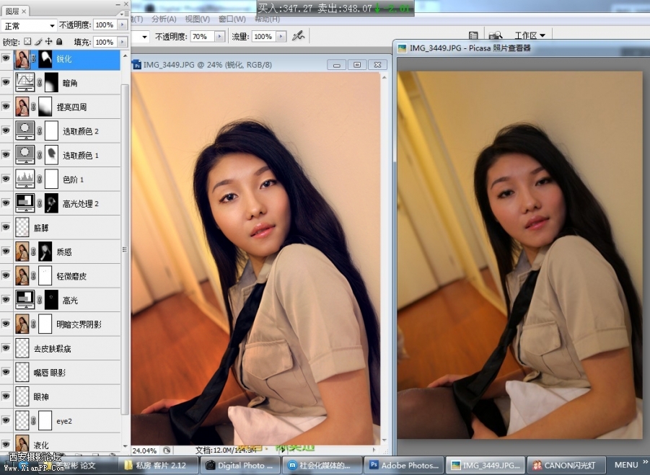Screen dimensions: 650x475
Task: Open the layer fill 填充 percentage arrow
Action: 122,43
